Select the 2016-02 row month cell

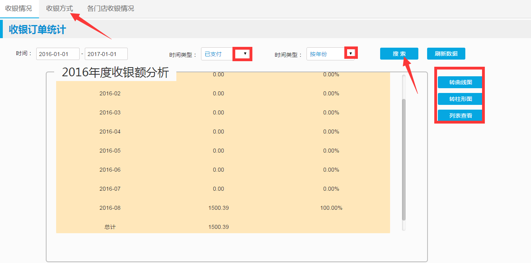click(110, 93)
